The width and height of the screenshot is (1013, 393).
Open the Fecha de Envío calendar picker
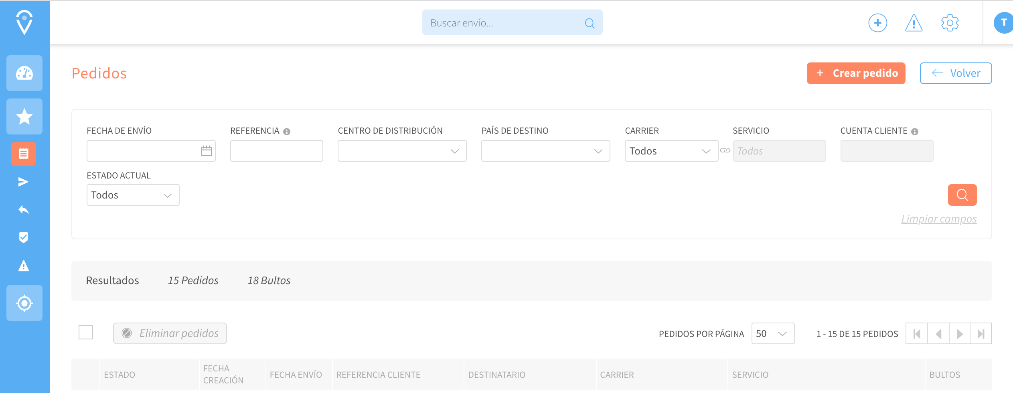click(x=206, y=151)
